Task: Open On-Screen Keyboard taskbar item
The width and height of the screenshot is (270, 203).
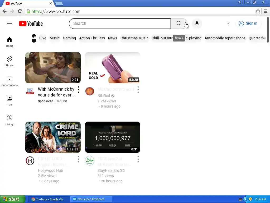Action: 91,199
